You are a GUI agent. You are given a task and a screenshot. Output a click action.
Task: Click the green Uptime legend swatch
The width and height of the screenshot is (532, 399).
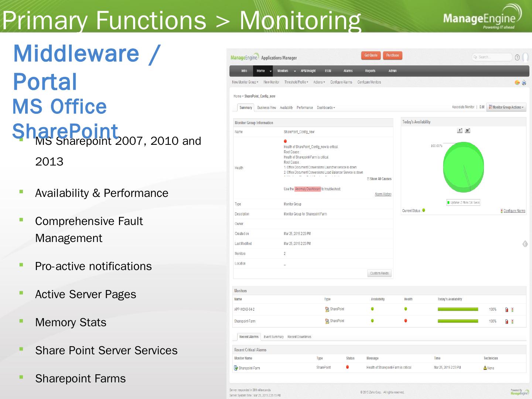click(x=449, y=202)
